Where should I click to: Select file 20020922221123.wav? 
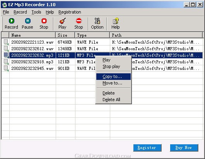click(x=32, y=42)
